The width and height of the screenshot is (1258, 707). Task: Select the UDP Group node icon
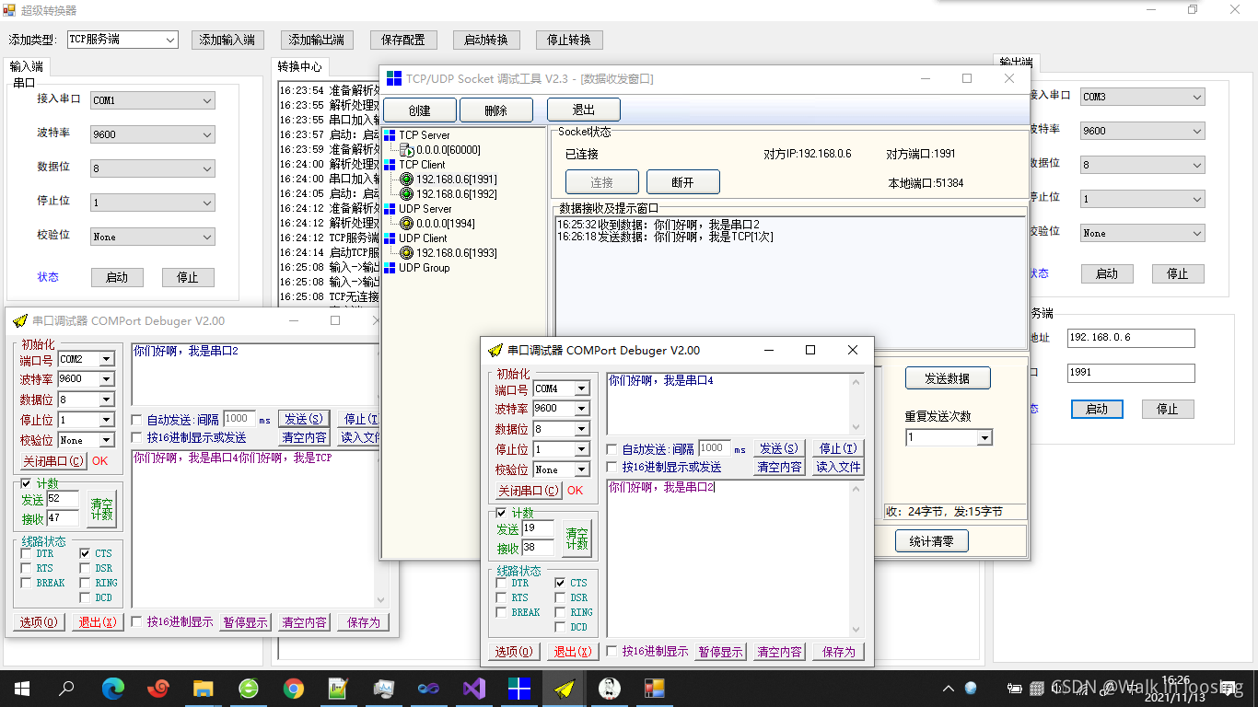click(390, 268)
